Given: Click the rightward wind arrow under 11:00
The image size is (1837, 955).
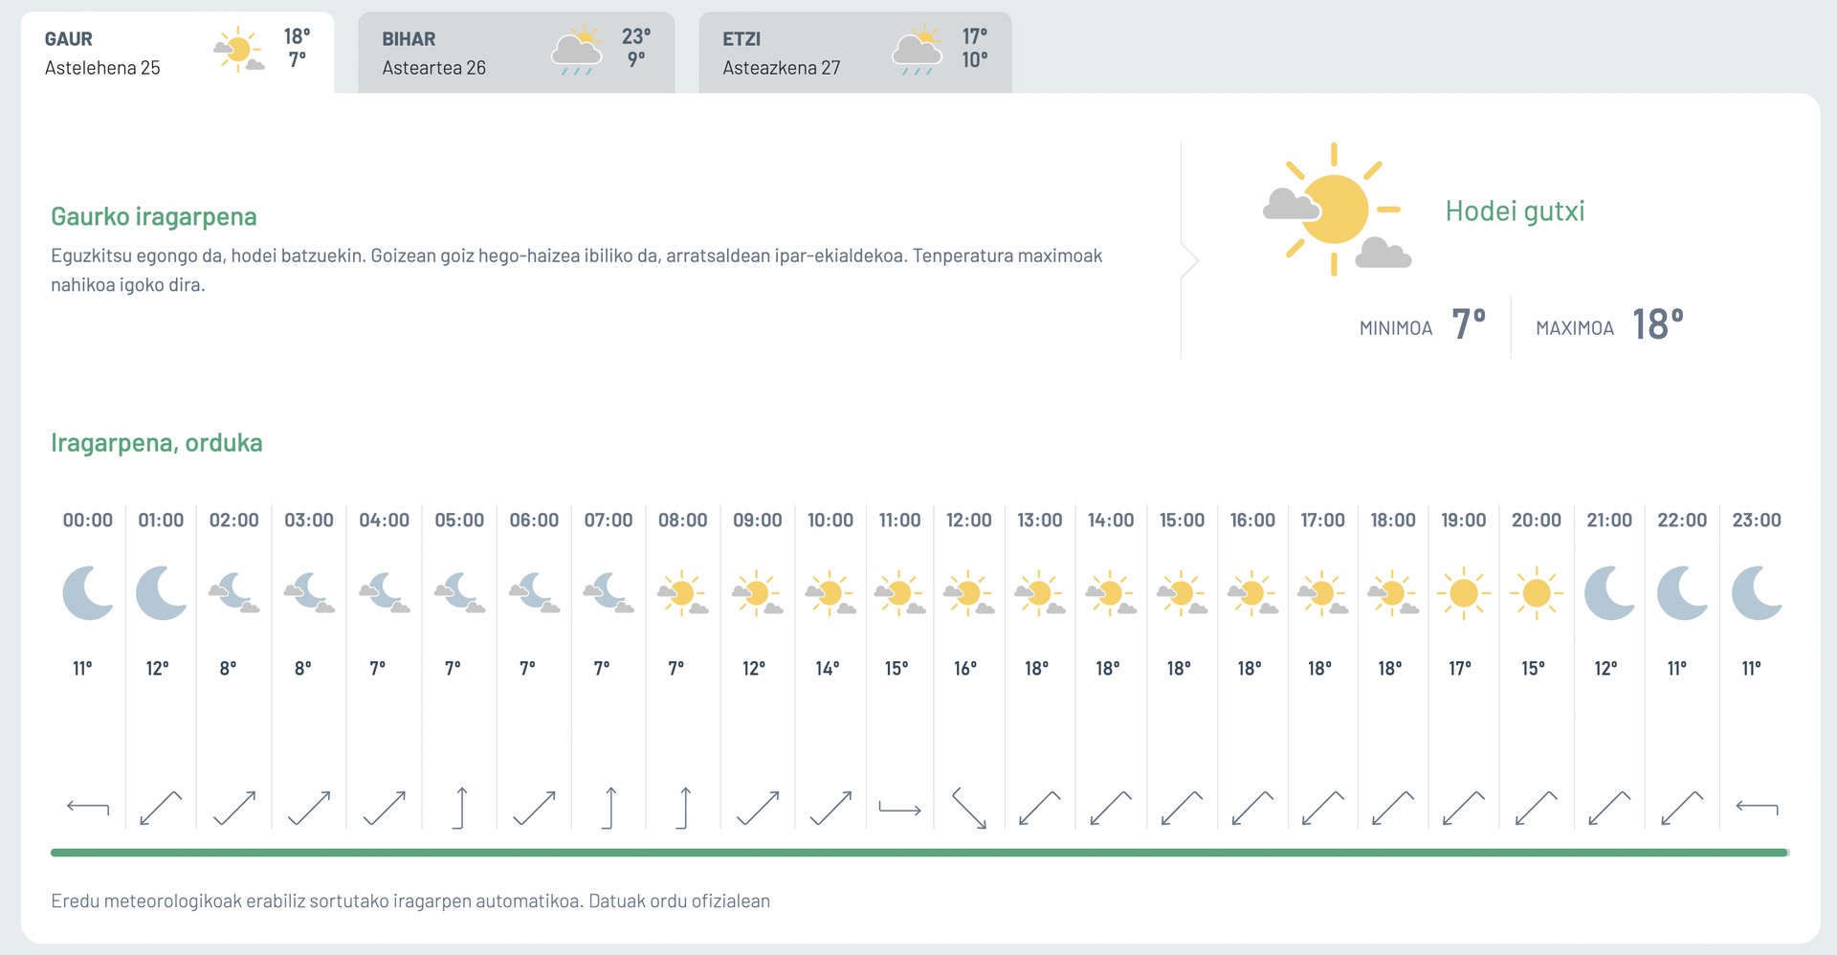Looking at the screenshot, I should 900,809.
